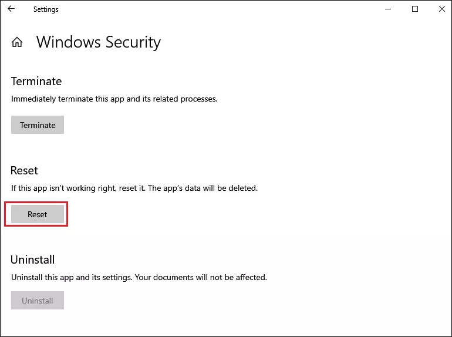Click the Terminate button
This screenshot has height=337, width=452.
(38, 125)
